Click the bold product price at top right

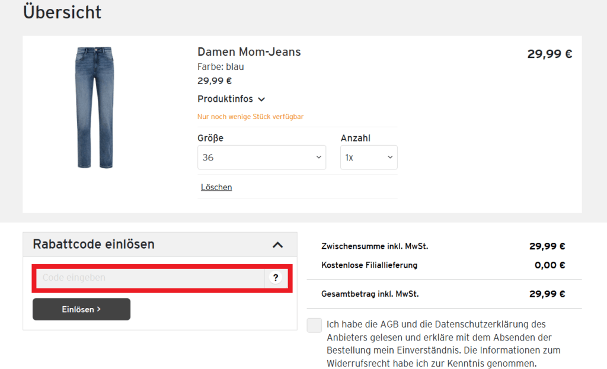tap(550, 54)
